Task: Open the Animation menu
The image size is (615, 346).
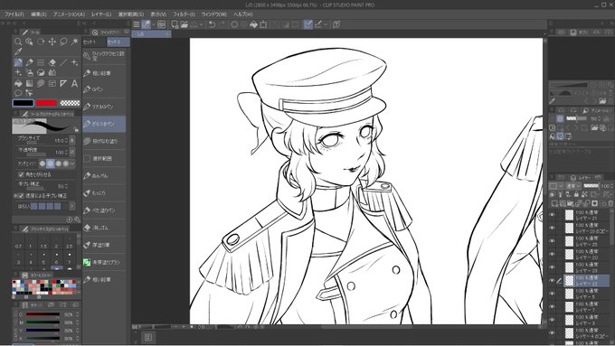Action: [69, 14]
